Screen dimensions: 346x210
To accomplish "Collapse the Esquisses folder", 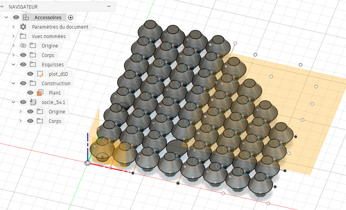I will (x=13, y=64).
